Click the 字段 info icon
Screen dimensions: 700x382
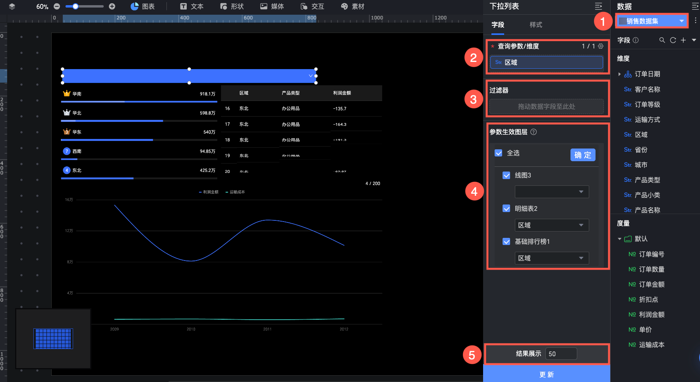click(636, 40)
